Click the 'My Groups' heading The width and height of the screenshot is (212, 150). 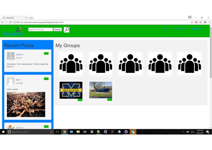[x=68, y=46]
